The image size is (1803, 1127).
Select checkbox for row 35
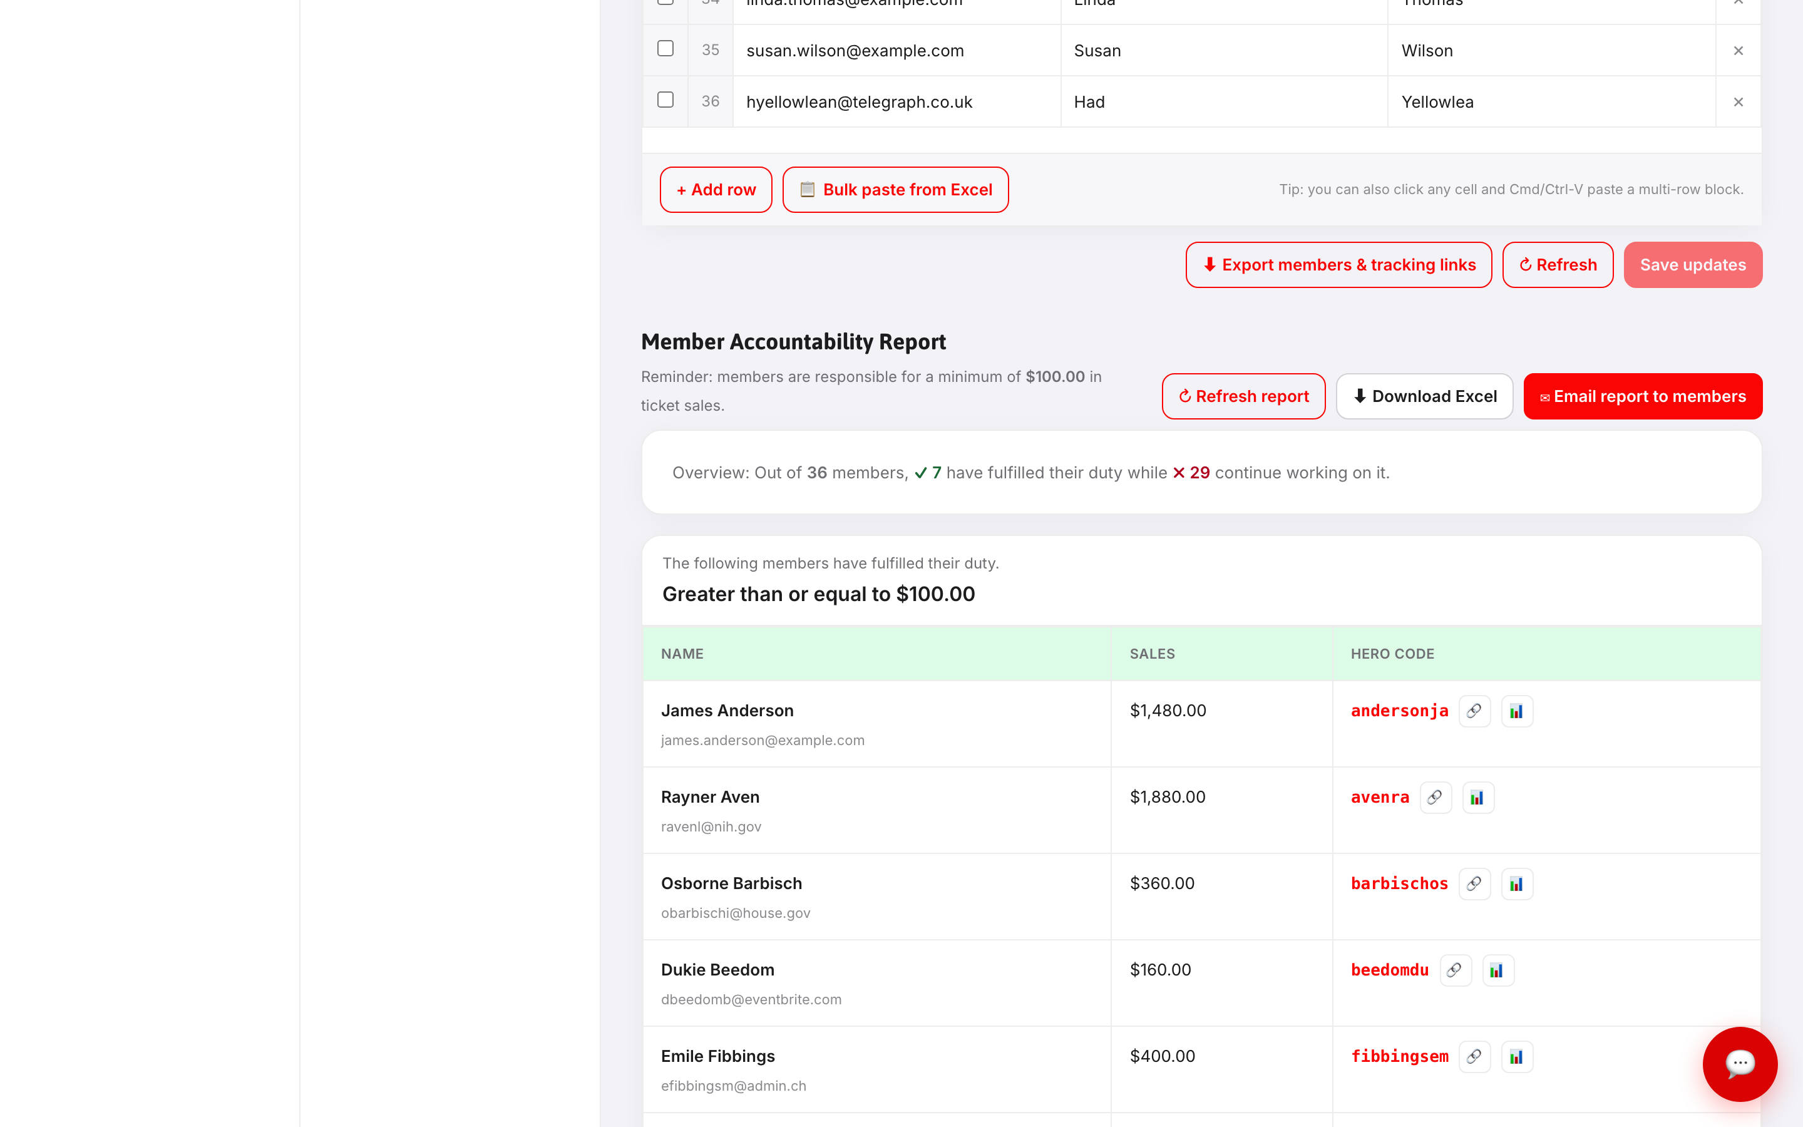[x=665, y=48]
